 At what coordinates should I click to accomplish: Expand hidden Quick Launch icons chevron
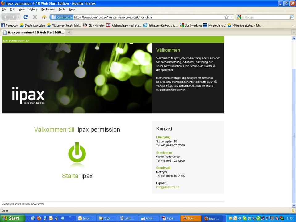coord(70,217)
